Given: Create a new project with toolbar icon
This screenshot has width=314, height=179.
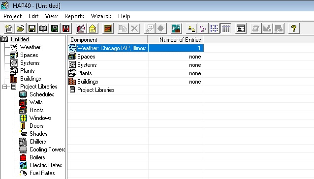Looking at the screenshot, I should pos(9,29).
